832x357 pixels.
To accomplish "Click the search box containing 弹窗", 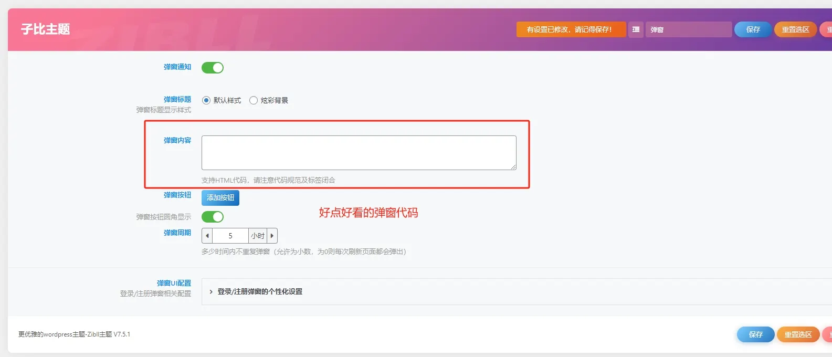I will point(689,29).
